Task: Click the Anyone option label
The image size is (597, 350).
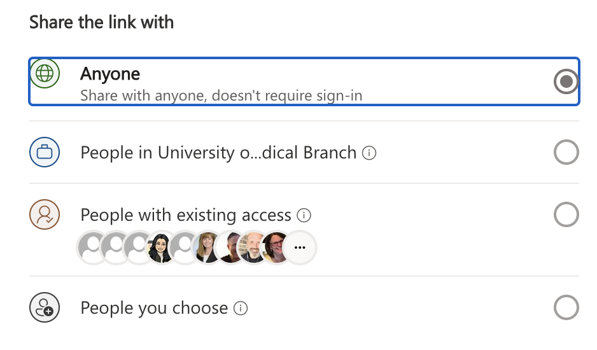Action: pos(110,74)
